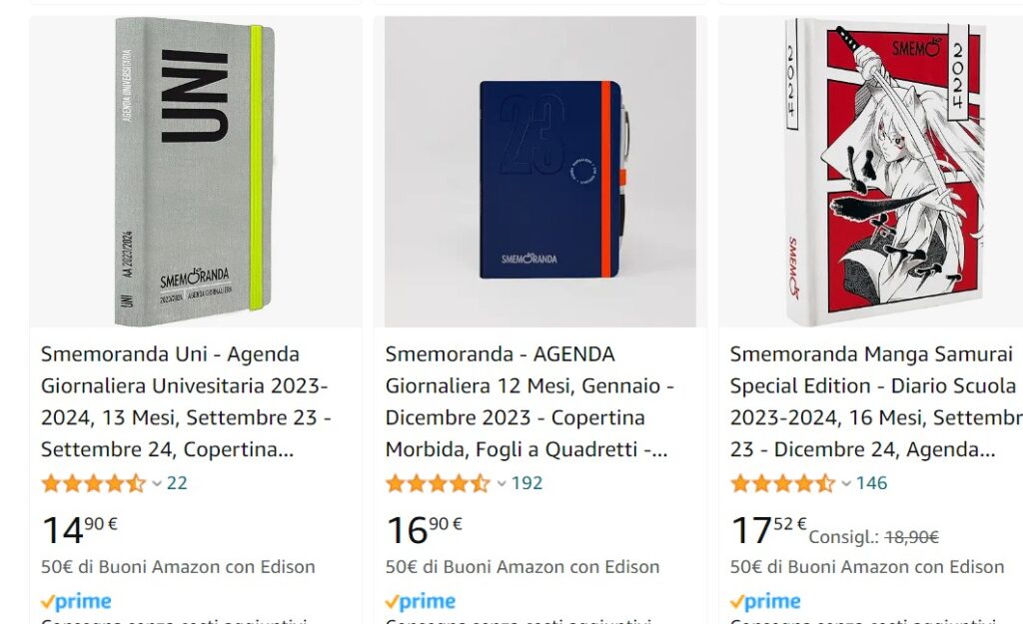The image size is (1023, 624).
Task: Expand rating breakdown arrow beside 192 reviews
Action: pyautogui.click(x=502, y=484)
